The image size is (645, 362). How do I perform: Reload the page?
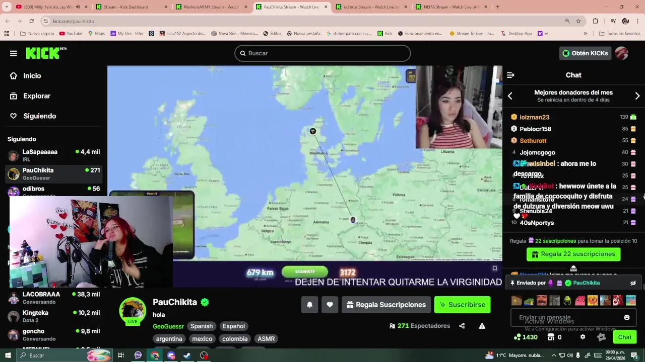tap(31, 21)
